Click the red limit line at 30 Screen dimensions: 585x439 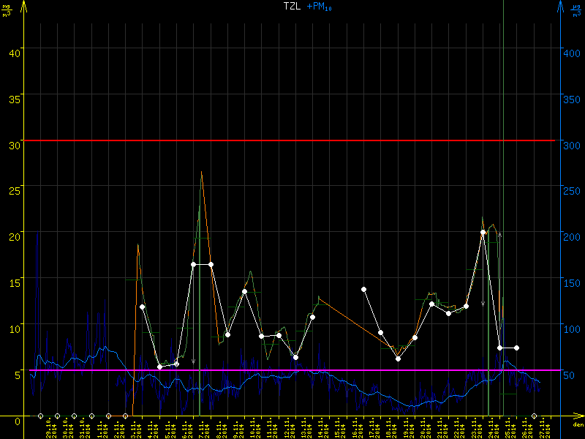click(292, 140)
